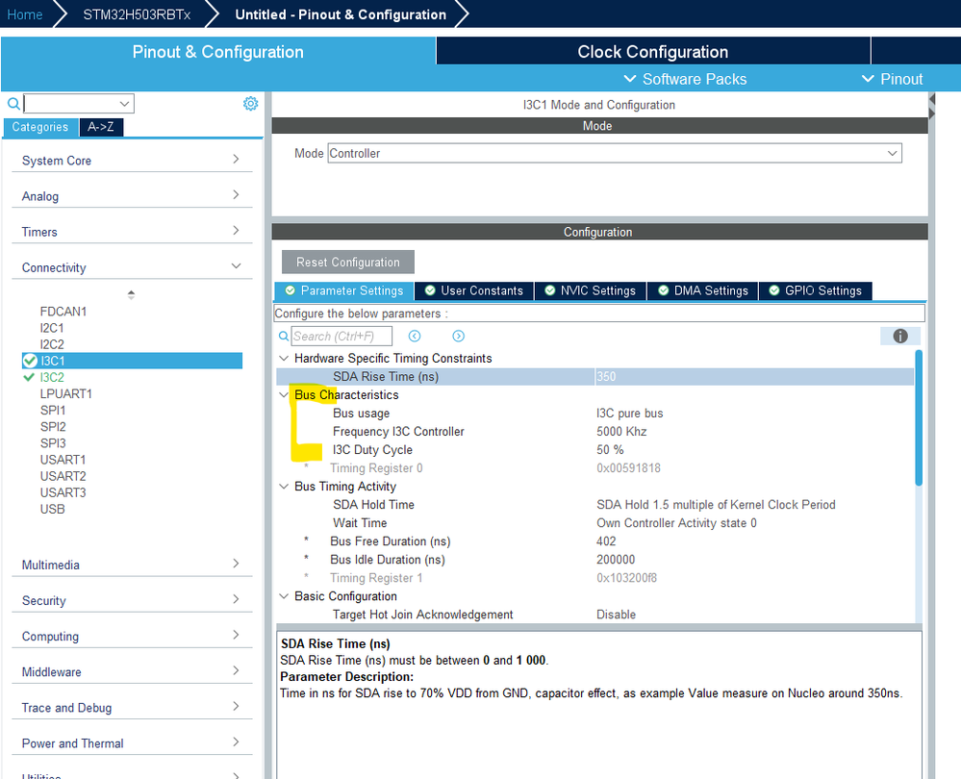Switch to the Clock Configuration tab

[653, 52]
